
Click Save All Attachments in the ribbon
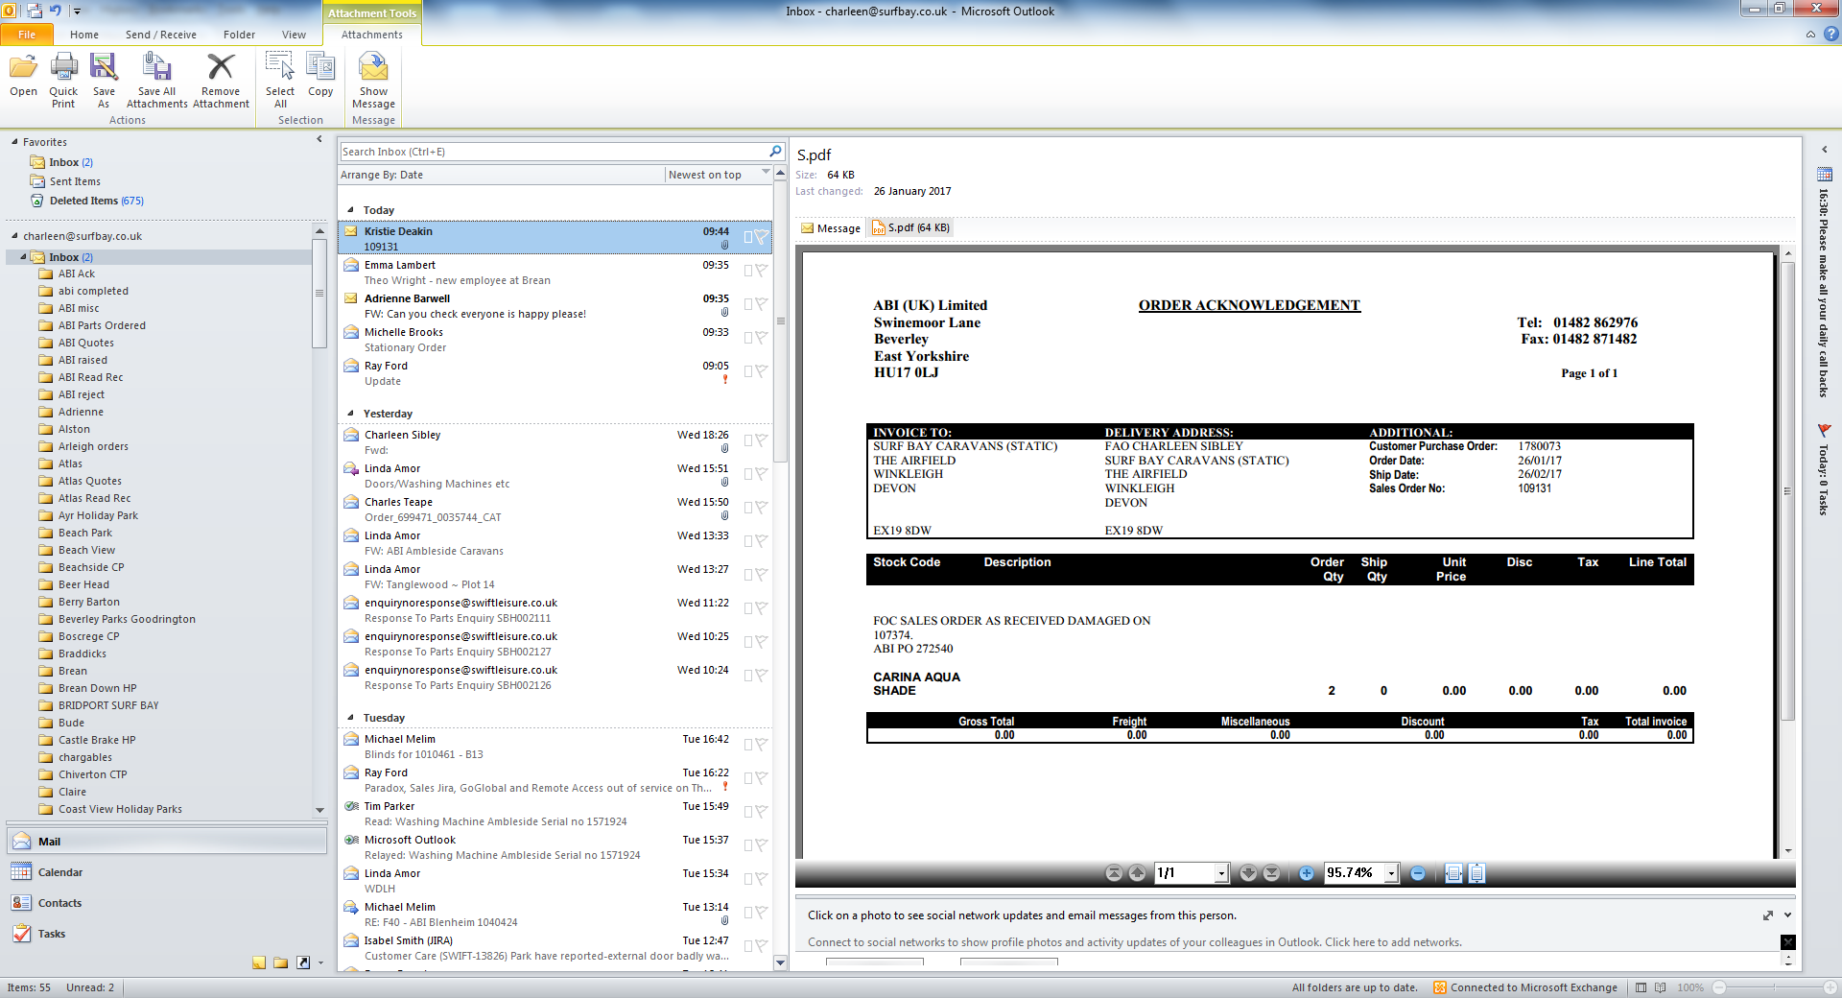pos(156,80)
